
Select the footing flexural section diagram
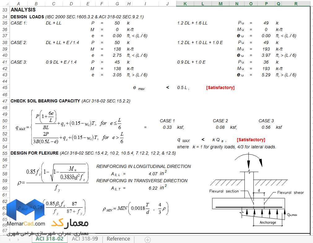pyautogui.click(x=257, y=190)
